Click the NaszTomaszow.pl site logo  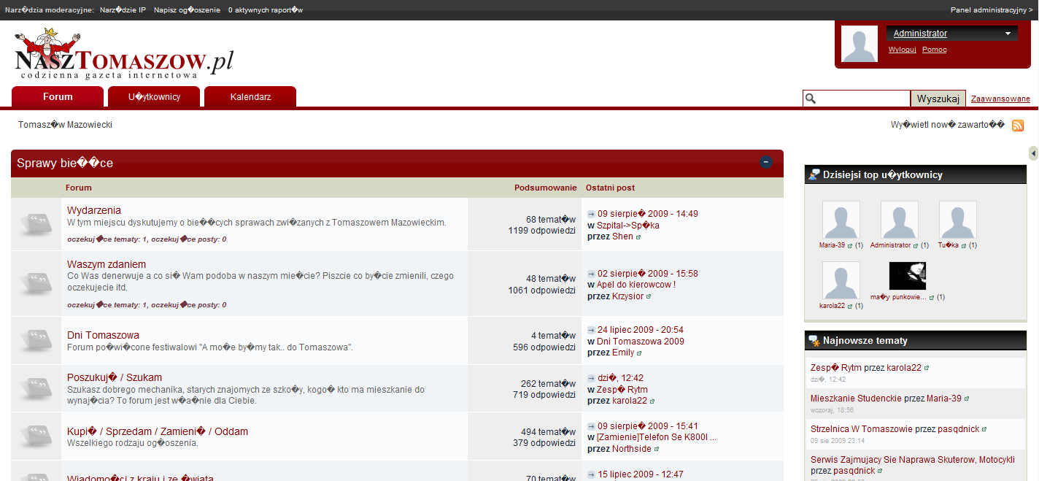pyautogui.click(x=124, y=55)
